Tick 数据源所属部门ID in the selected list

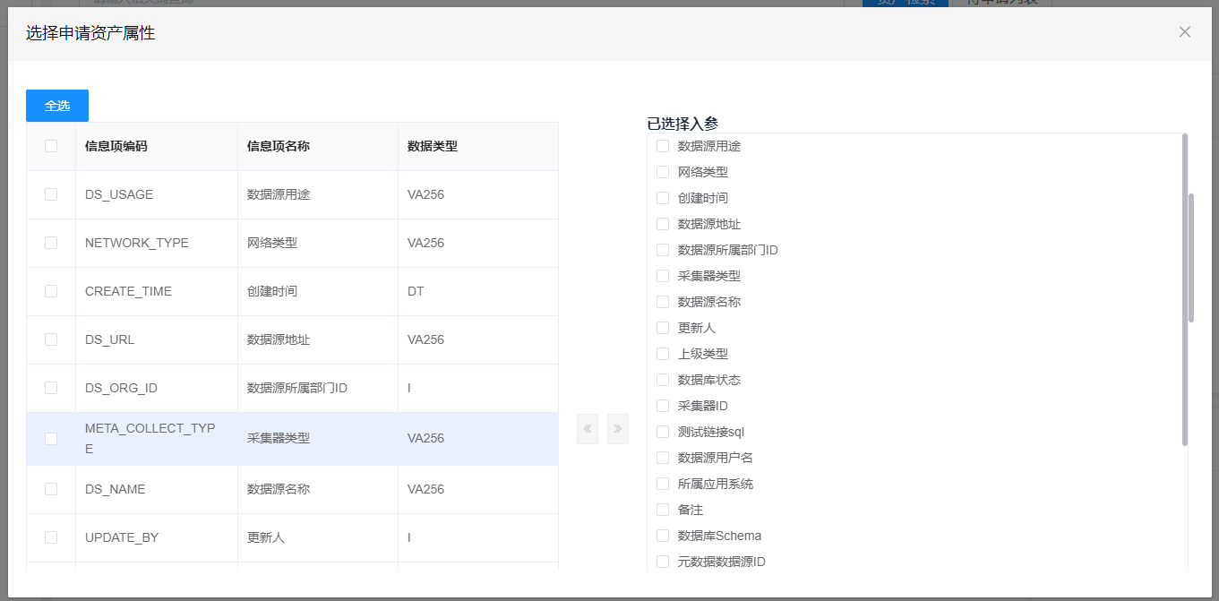point(663,250)
